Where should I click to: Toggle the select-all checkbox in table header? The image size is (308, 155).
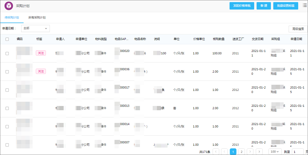coord(7,39)
